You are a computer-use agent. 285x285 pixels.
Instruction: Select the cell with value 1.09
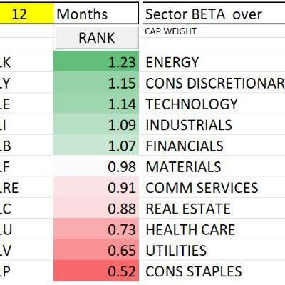pyautogui.click(x=96, y=124)
